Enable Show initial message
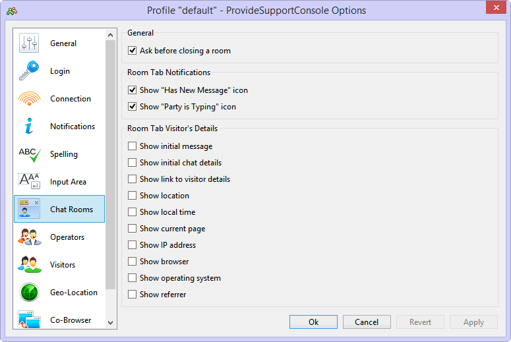This screenshot has width=511, height=342. click(132, 146)
